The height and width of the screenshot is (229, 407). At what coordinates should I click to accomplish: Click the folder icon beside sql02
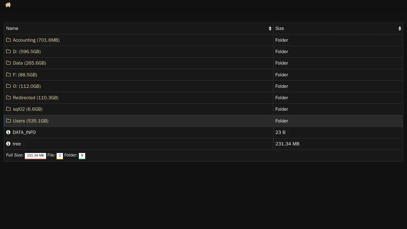pyautogui.click(x=9, y=109)
